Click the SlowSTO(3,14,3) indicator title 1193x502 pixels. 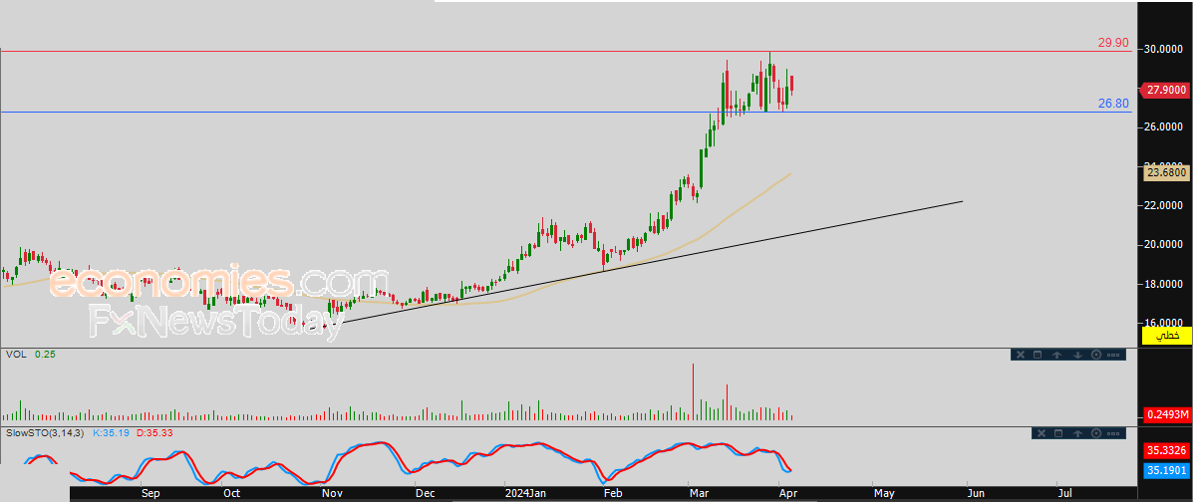coord(46,433)
